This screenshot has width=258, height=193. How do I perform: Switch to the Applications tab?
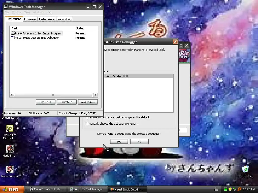(x=14, y=19)
